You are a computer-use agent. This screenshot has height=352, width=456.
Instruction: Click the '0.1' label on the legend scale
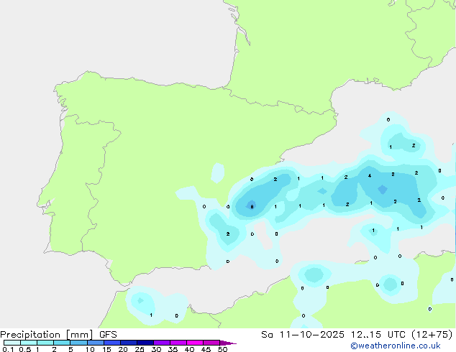point(8,349)
